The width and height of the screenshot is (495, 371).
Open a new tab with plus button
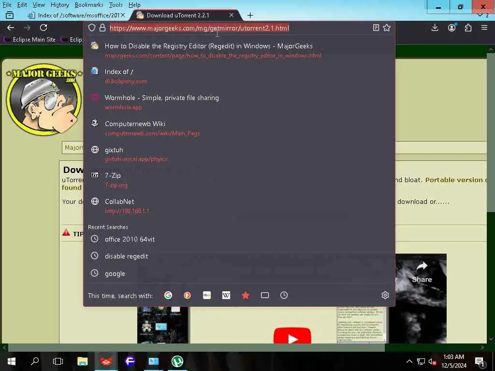250,15
